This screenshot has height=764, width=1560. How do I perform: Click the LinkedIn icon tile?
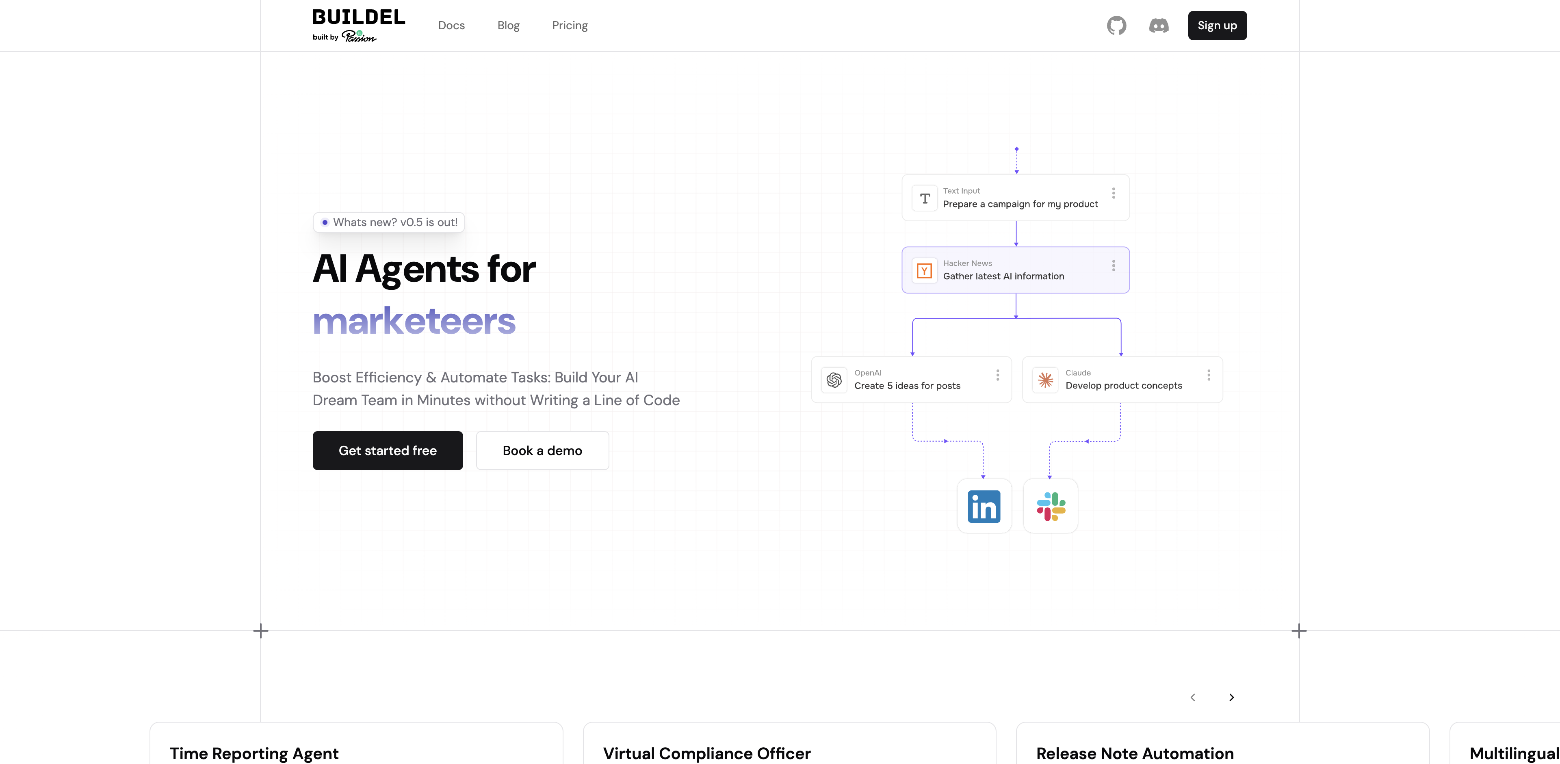tap(984, 506)
